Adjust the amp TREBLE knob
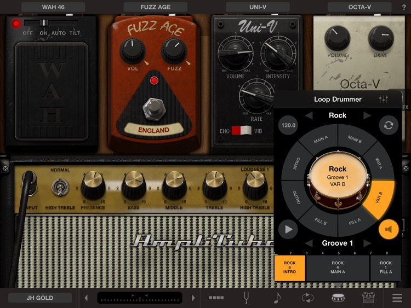This screenshot has width=411, height=308. [214, 185]
